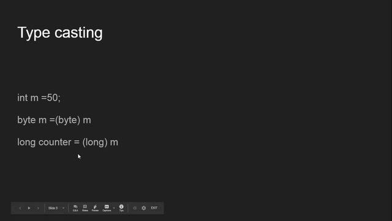
Task: Open the Slide 3 selector dropdown
Action: (x=56, y=208)
